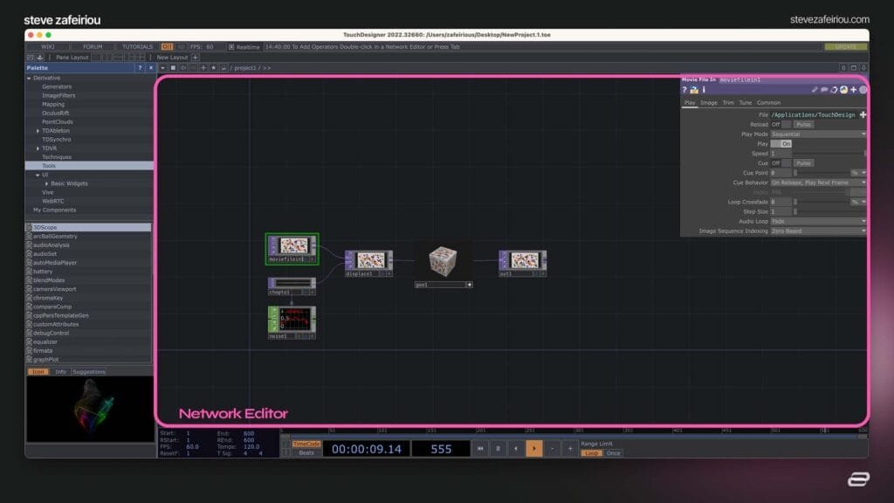Close the Palette pane
Screen dimensions: 894x503
(150, 68)
